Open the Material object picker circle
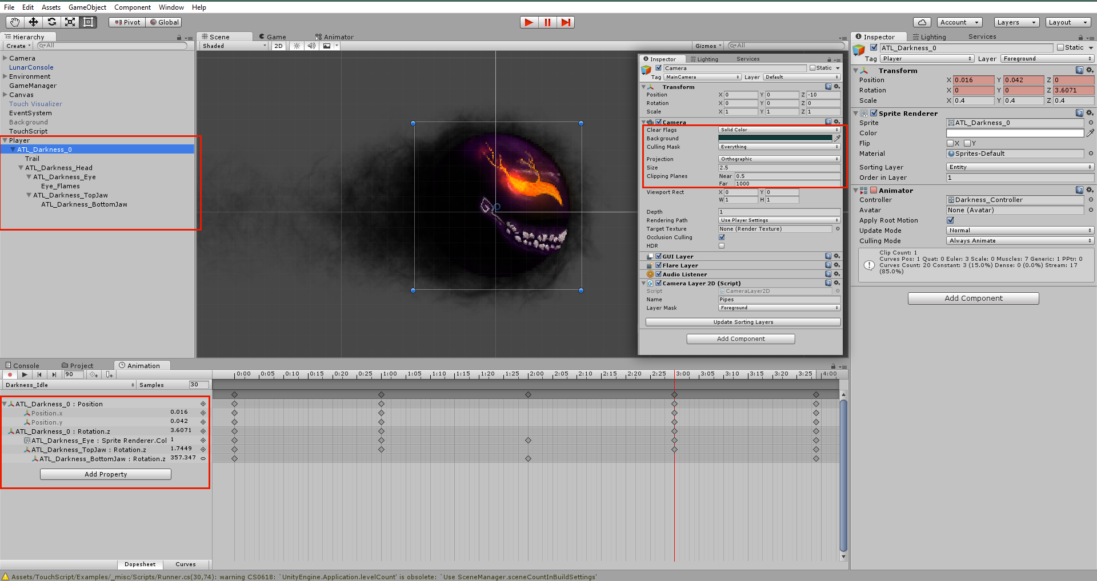Viewport: 1097px width, 581px height. point(1091,154)
